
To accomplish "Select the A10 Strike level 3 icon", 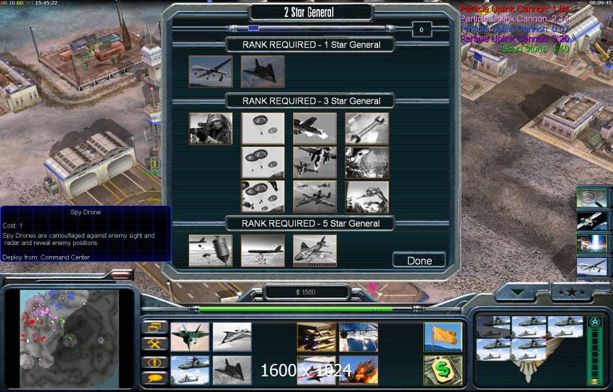I will (x=315, y=197).
